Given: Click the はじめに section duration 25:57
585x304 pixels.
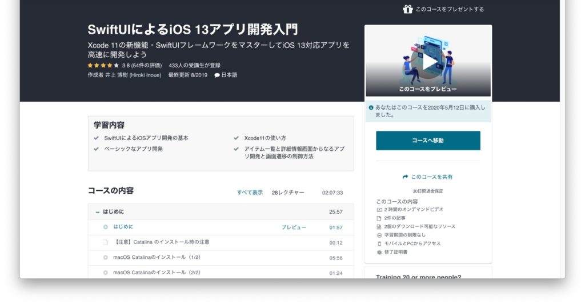Looking at the screenshot, I should click(336, 212).
